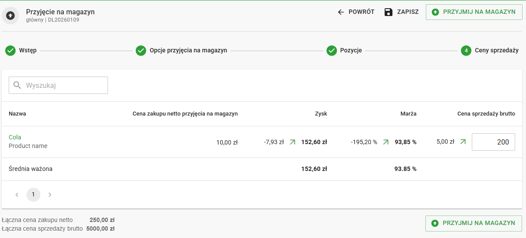
Task: Select step 4, Ceny sprzedaży
Action: tap(496, 51)
